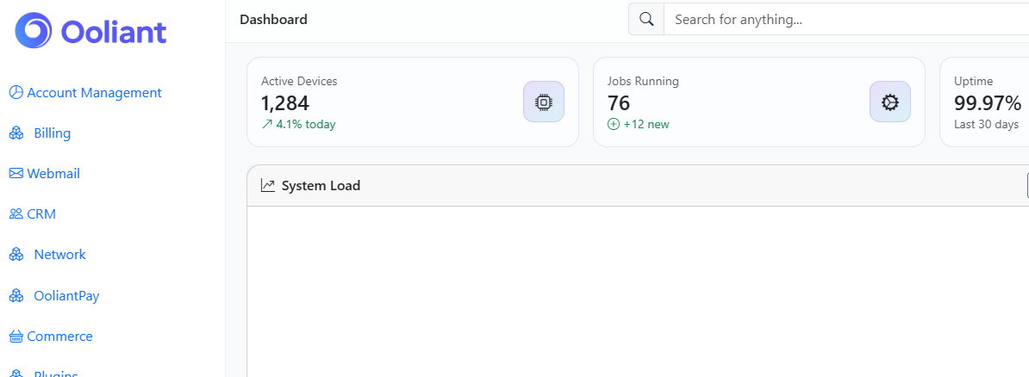
Task: Focus the 'Search for anything...' field
Action: [x=845, y=20]
